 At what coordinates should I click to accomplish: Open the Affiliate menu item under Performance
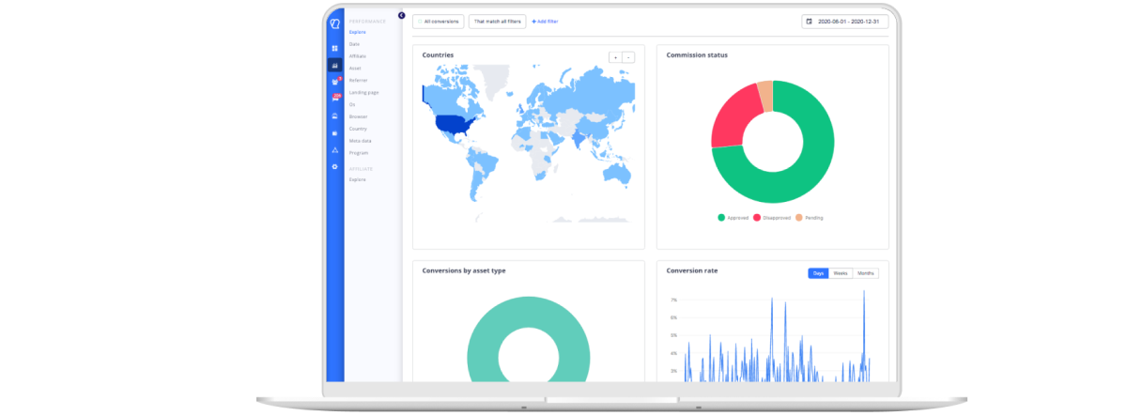coord(358,56)
